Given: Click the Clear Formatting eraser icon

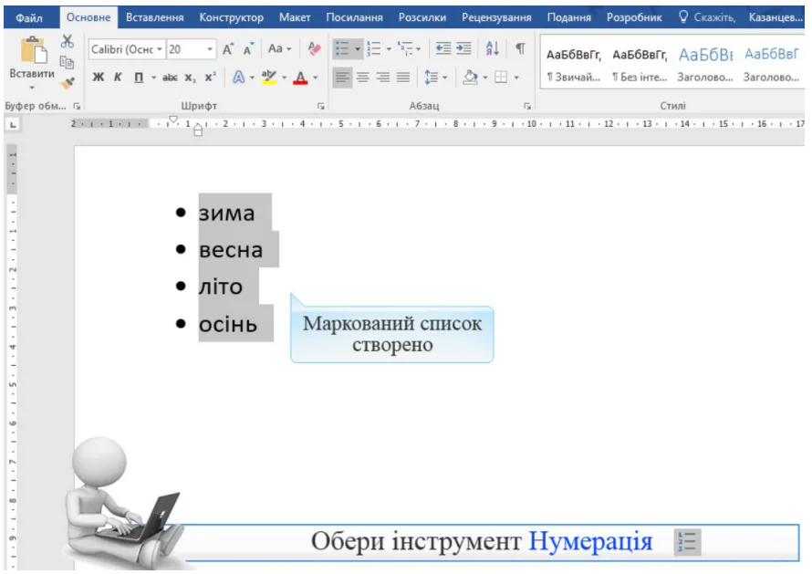Looking at the screenshot, I should pyautogui.click(x=315, y=49).
